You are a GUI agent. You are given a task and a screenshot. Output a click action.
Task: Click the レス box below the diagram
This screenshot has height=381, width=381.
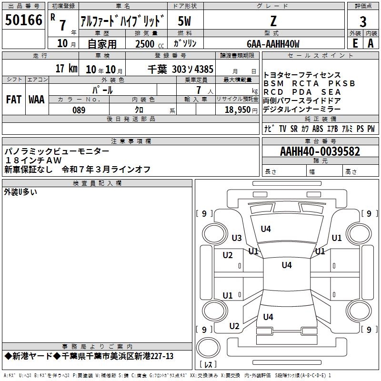[207, 365]
